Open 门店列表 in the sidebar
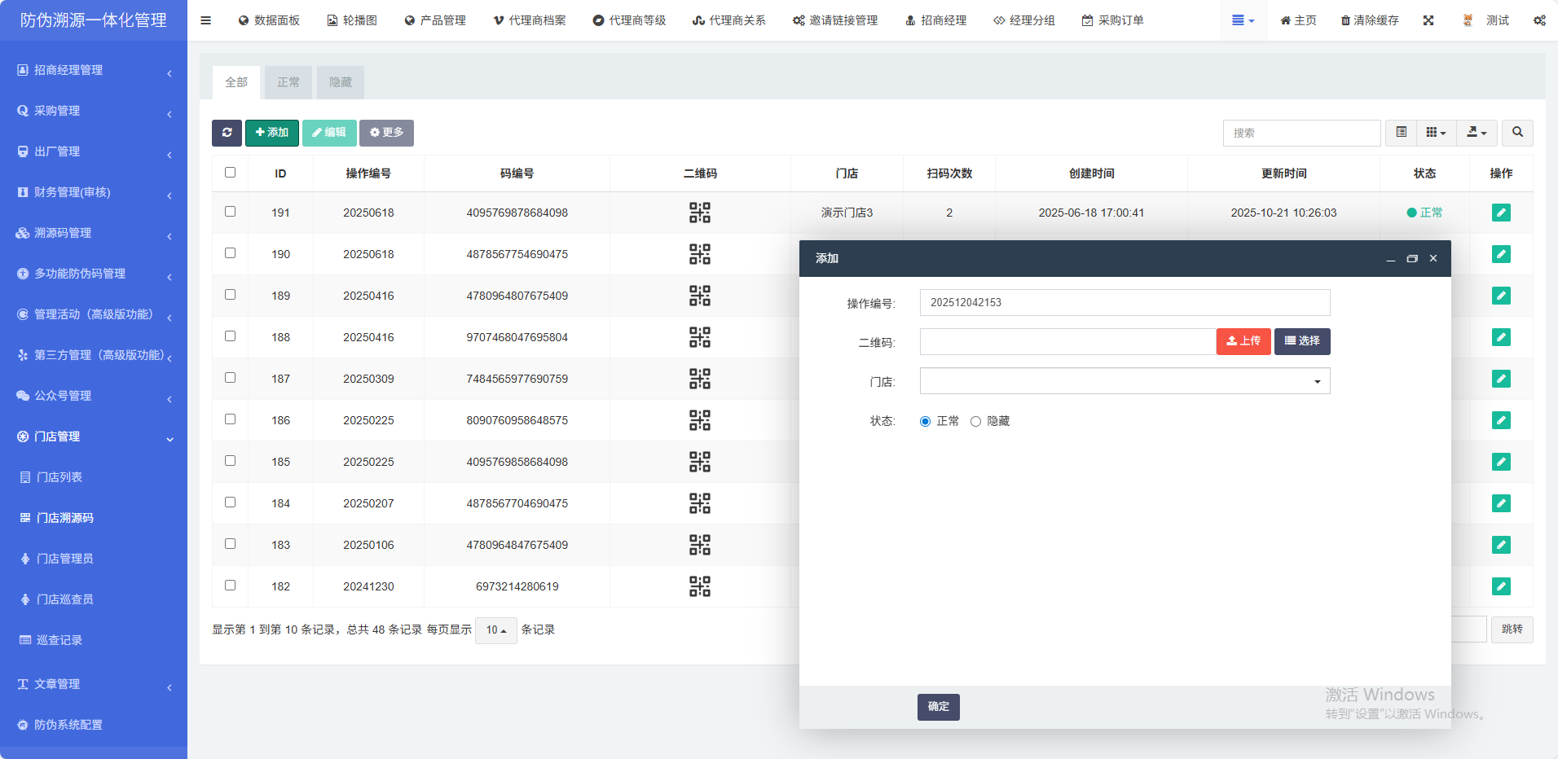 (59, 477)
